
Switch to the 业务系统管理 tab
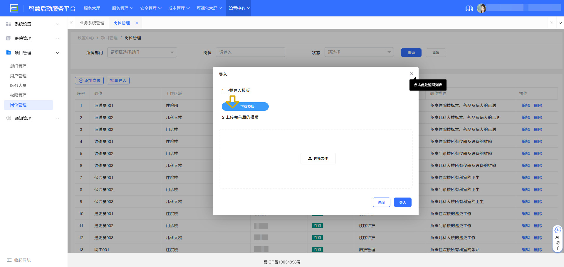point(92,23)
